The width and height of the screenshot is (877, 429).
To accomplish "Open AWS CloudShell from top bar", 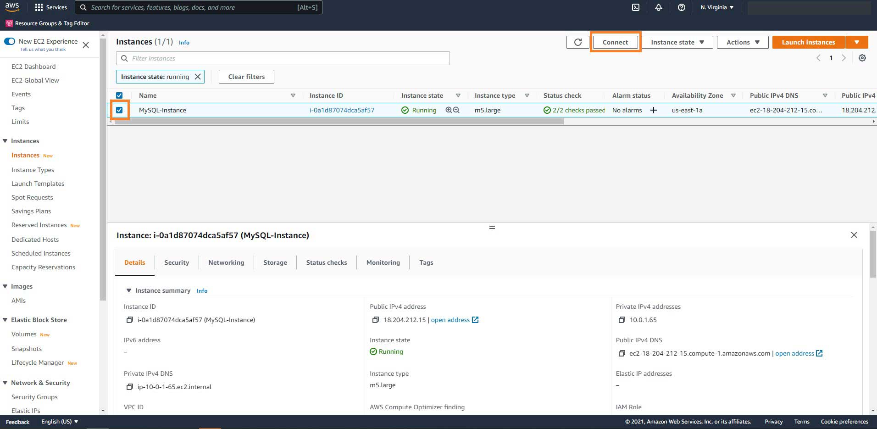I will (636, 7).
